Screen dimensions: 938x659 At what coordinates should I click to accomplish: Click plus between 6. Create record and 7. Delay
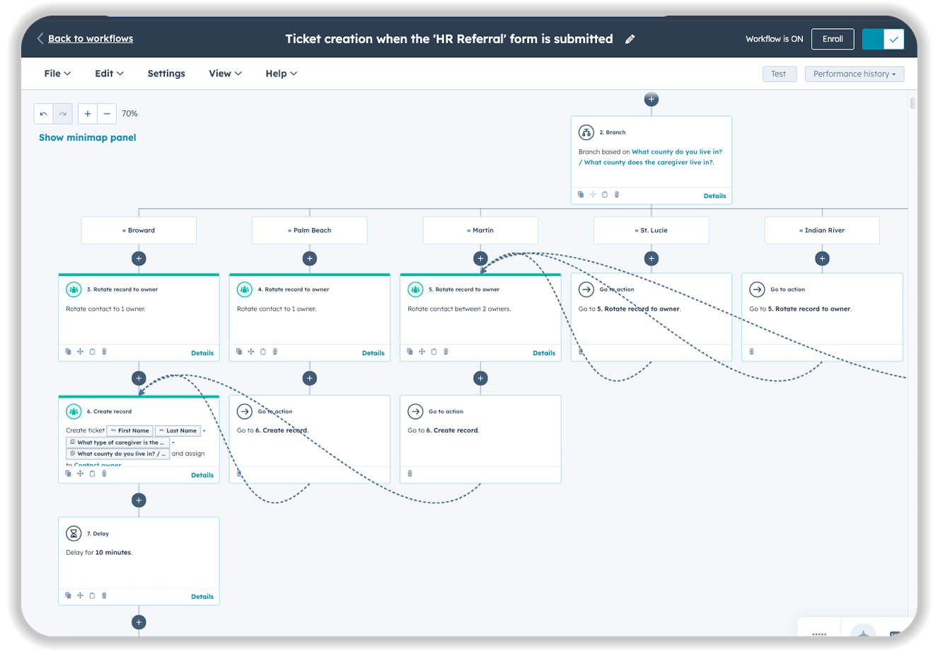[139, 500]
